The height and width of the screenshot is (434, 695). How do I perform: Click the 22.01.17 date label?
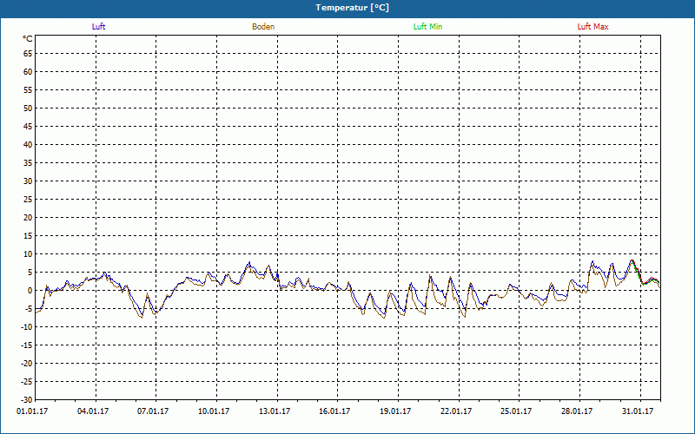tap(456, 411)
